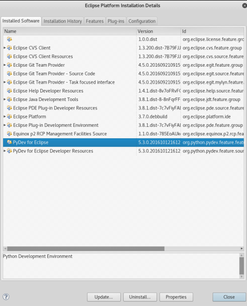The height and width of the screenshot is (306, 247).
Task: Expand Eclipse Plug-in Development Environment node
Action: (4, 125)
